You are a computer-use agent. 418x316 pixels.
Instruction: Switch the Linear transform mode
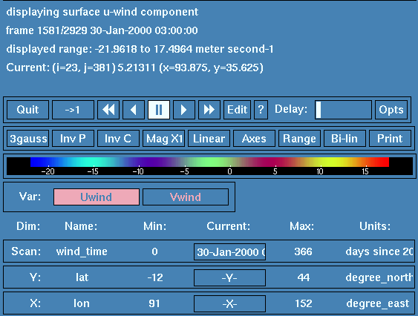[x=209, y=139]
